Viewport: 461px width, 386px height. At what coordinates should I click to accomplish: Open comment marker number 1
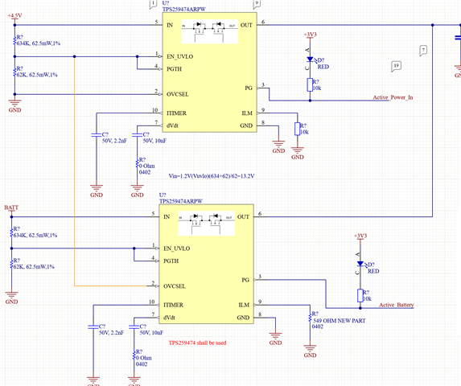pos(153,4)
